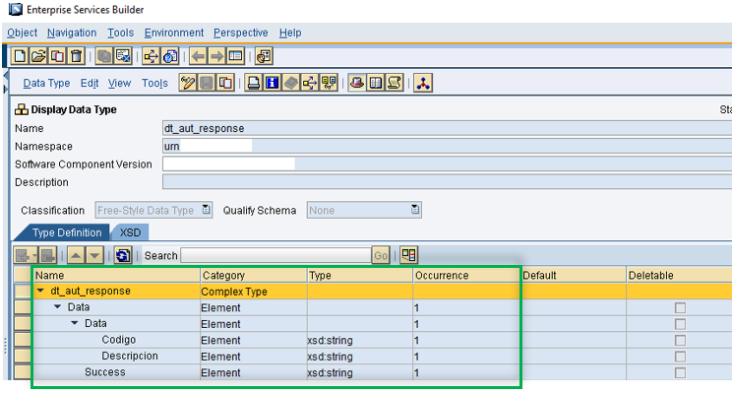
Task: Select the Type Definition tab
Action: 67,232
